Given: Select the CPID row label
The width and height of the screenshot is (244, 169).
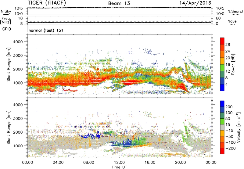Looking at the screenshot, I should click(7, 29).
